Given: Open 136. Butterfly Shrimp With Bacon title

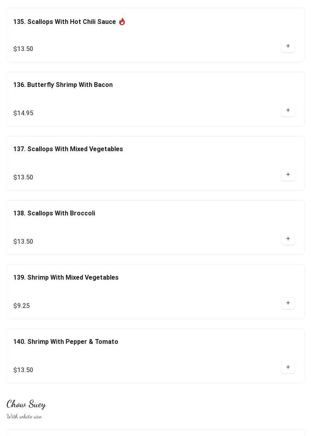Looking at the screenshot, I should point(63,85).
